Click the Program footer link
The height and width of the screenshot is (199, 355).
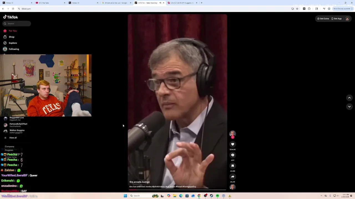9,150
